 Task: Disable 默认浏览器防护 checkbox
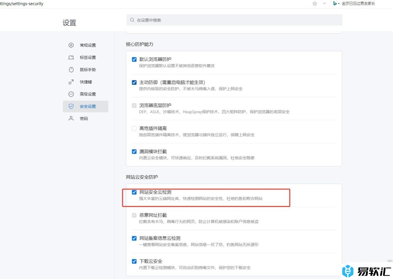134,59
